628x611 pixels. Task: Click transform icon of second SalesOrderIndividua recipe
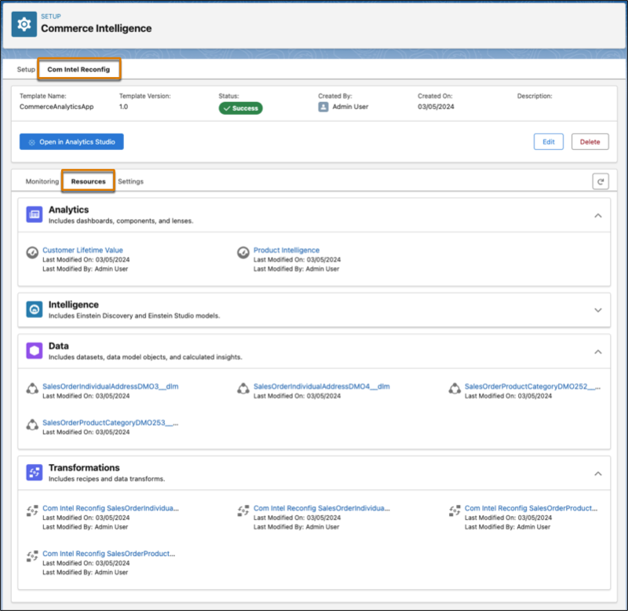point(243,510)
